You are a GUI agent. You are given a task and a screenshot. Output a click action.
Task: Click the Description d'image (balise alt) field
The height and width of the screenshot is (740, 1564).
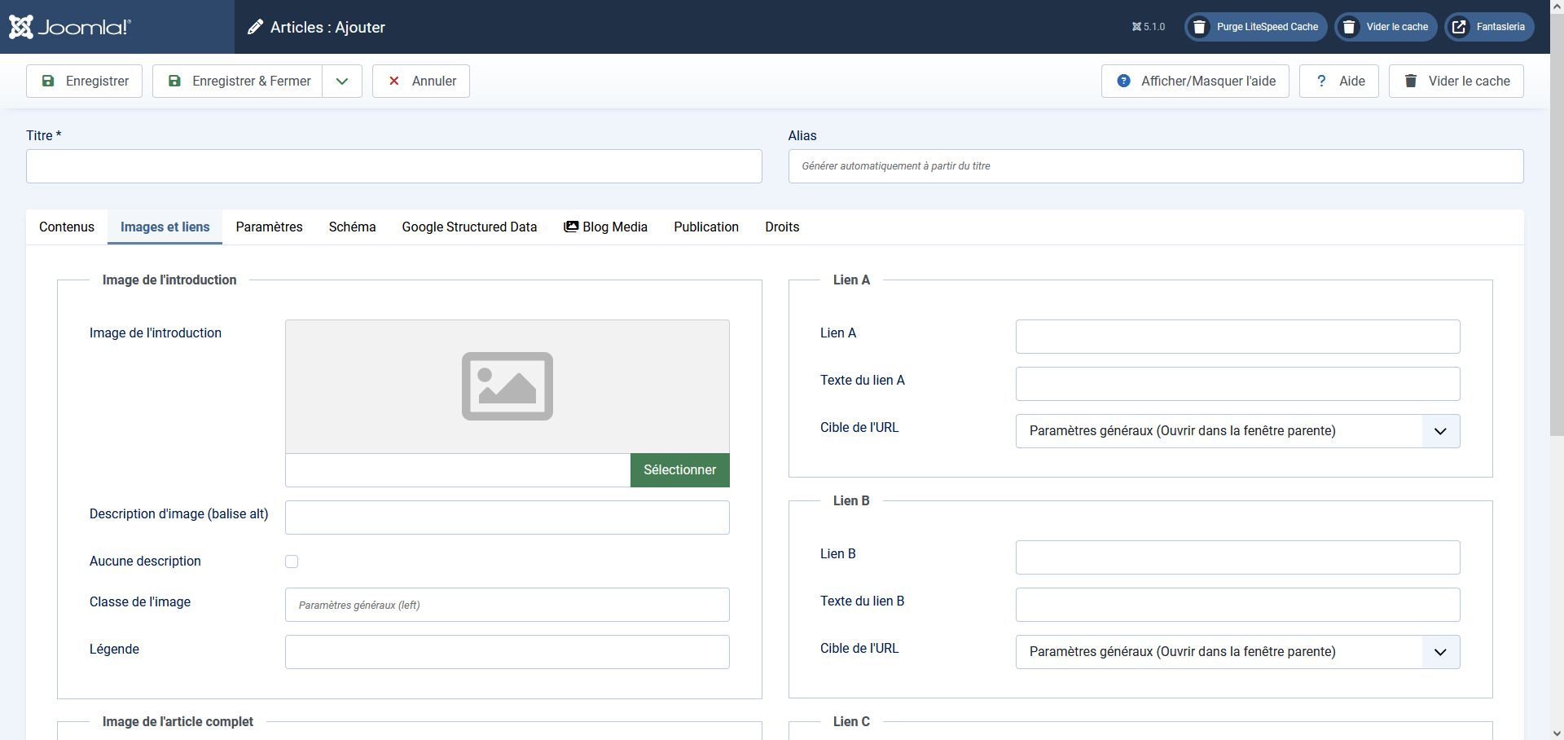pyautogui.click(x=507, y=518)
